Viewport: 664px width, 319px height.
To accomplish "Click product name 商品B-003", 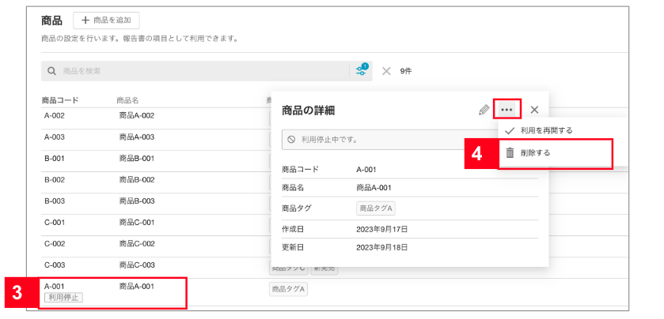I will point(137,201).
